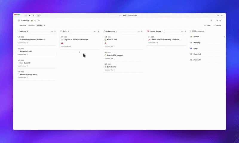Change status circle of Summarize feedback issue
The width and height of the screenshot is (239, 143).
[x=19, y=40]
